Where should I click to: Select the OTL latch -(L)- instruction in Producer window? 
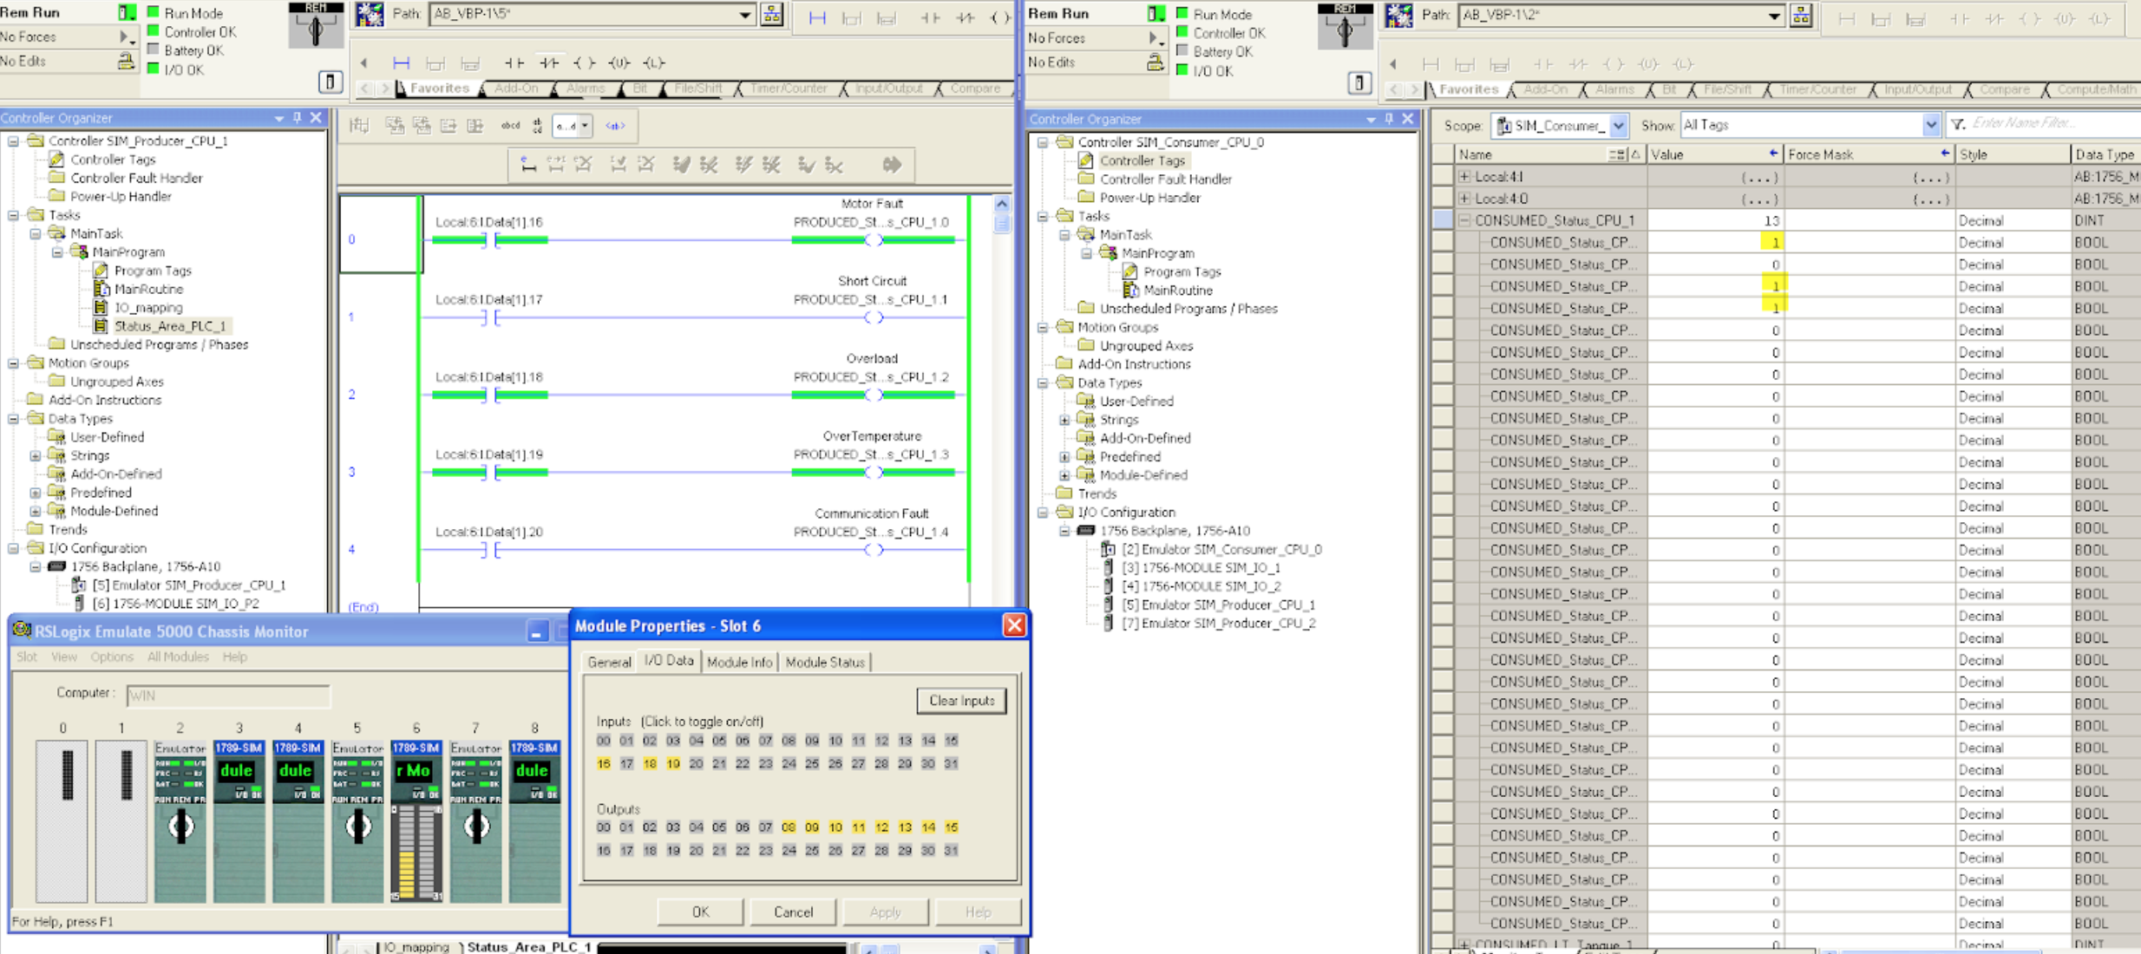(x=653, y=62)
